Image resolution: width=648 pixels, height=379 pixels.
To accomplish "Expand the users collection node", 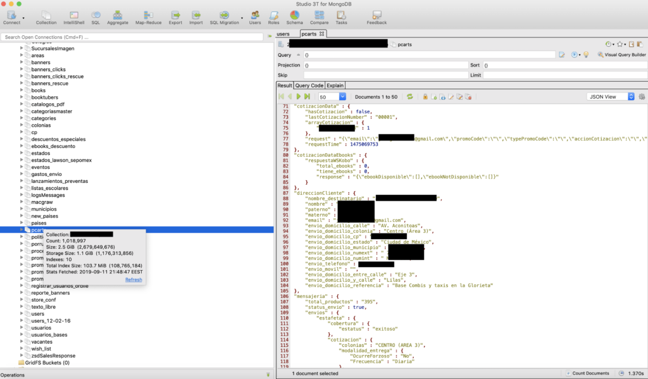I will tap(22, 314).
